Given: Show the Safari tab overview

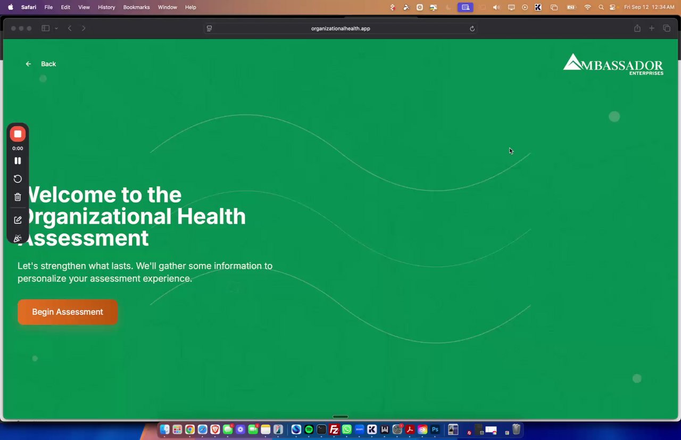Looking at the screenshot, I should point(667,28).
